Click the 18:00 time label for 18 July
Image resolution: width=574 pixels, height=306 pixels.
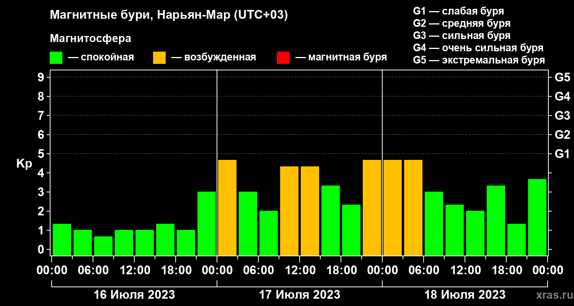pyautogui.click(x=506, y=270)
